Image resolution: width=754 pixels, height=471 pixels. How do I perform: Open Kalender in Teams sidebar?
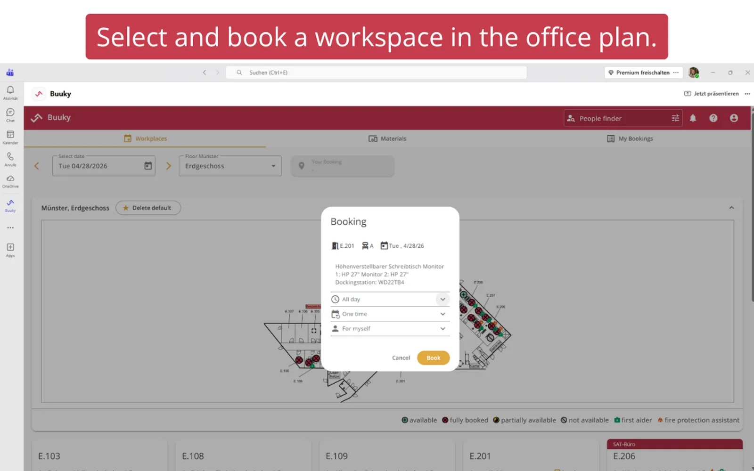(x=10, y=137)
